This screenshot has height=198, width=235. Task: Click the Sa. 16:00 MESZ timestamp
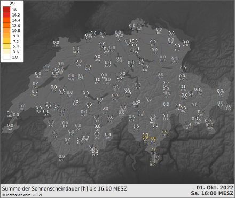pos(212,193)
